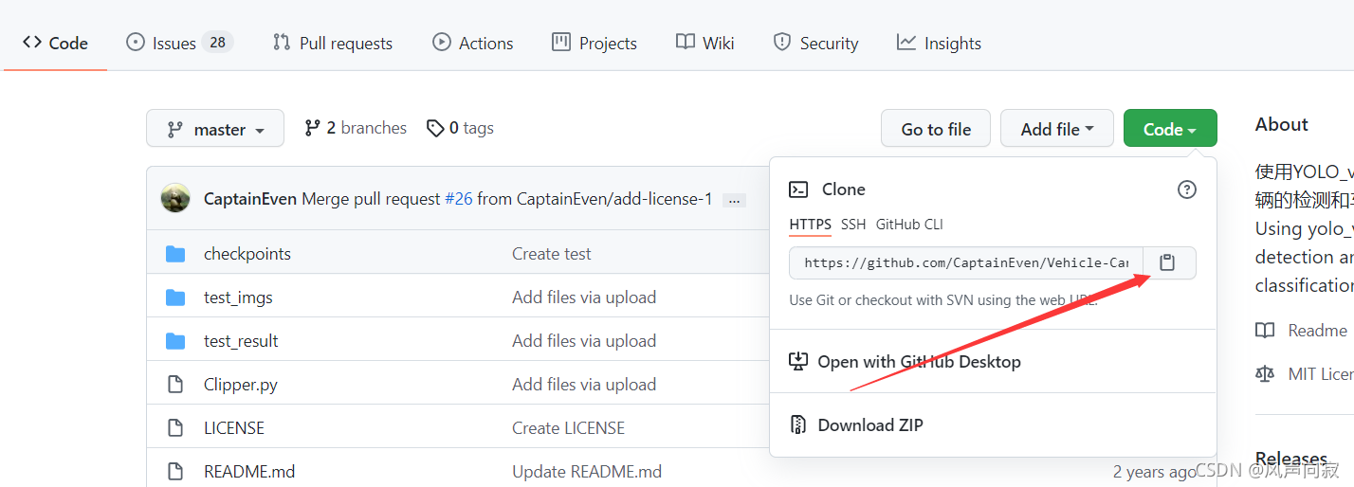
Task: Click the test_result folder icon
Action: (175, 341)
